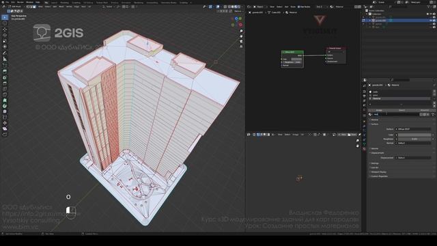Switch viewport to rendered shading
437x246 pixels.
click(x=239, y=7)
